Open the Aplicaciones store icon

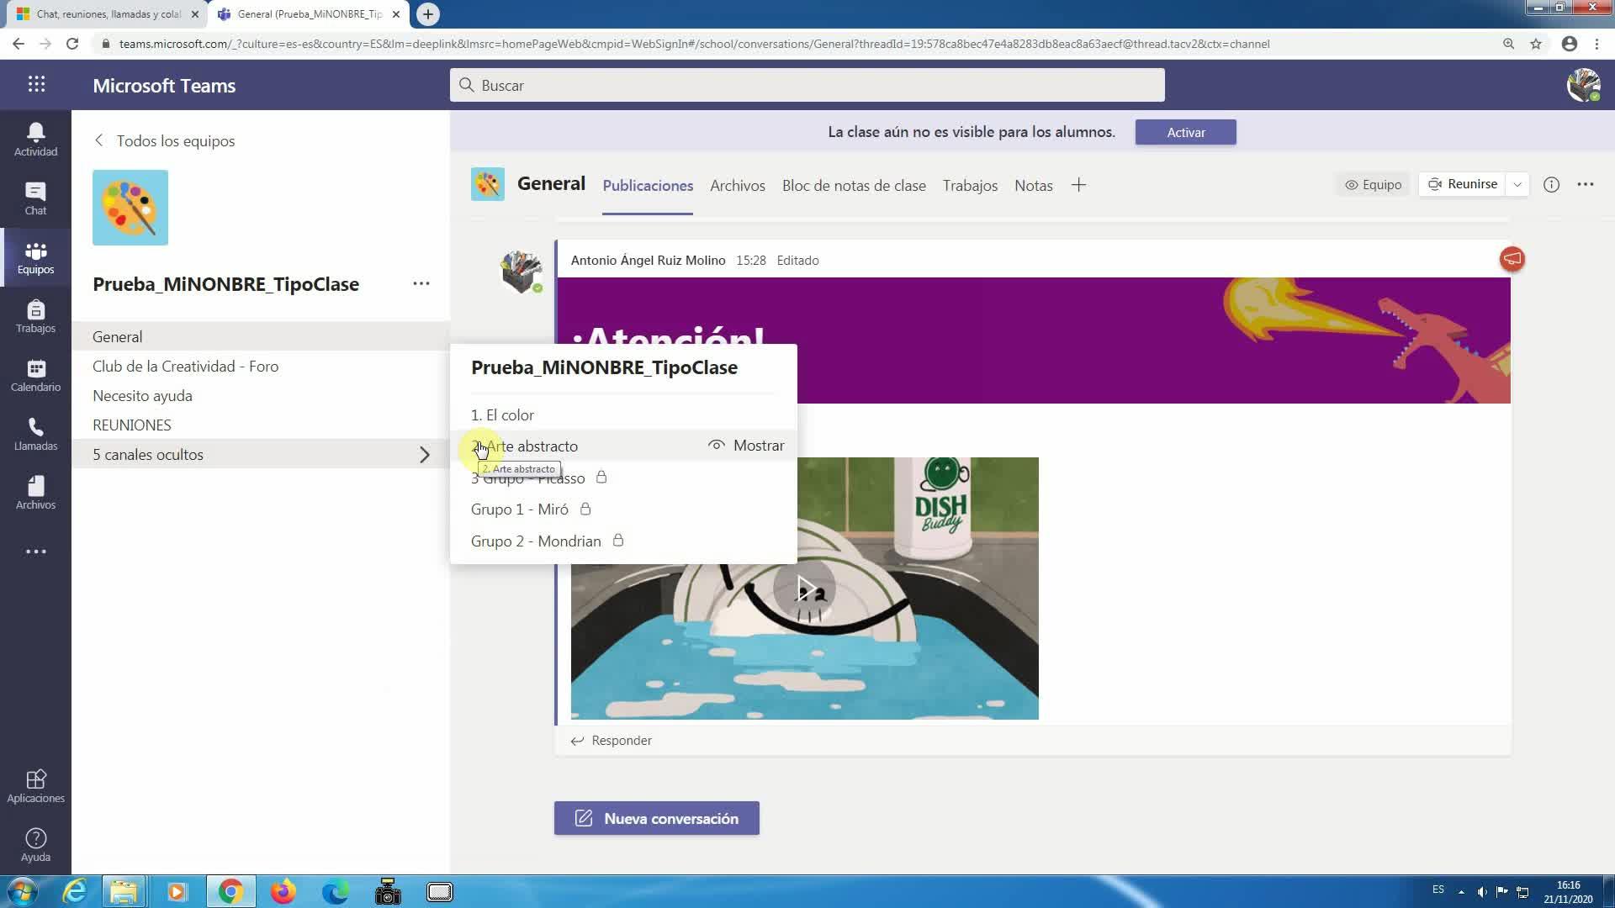(35, 786)
